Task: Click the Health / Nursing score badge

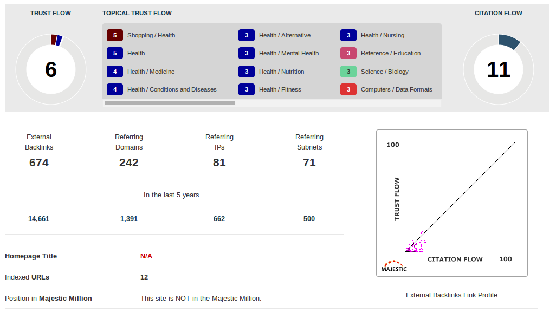Action: [x=348, y=35]
